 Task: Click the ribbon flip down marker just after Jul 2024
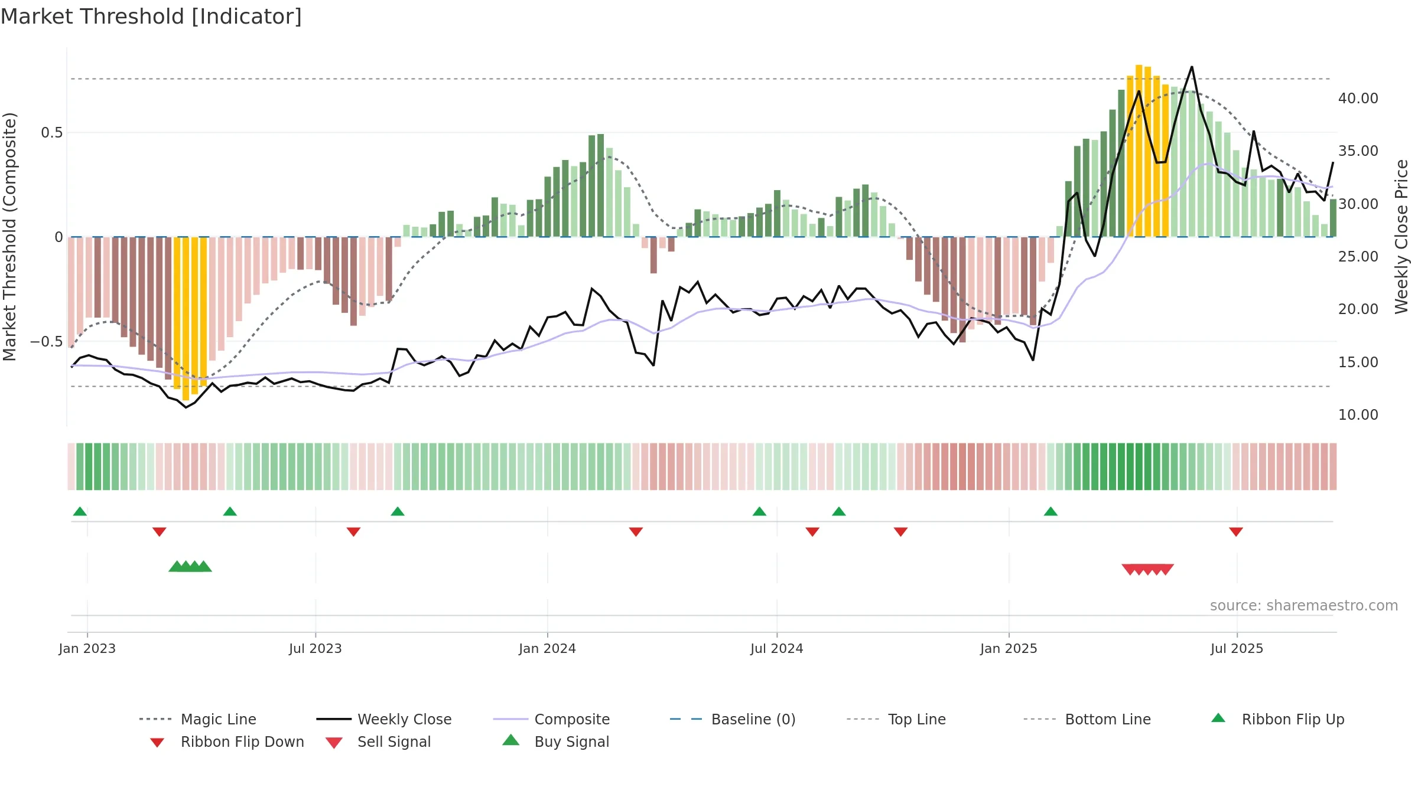pyautogui.click(x=812, y=532)
